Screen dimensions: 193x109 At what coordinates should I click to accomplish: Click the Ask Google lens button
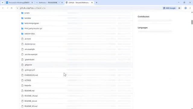[169, 8]
